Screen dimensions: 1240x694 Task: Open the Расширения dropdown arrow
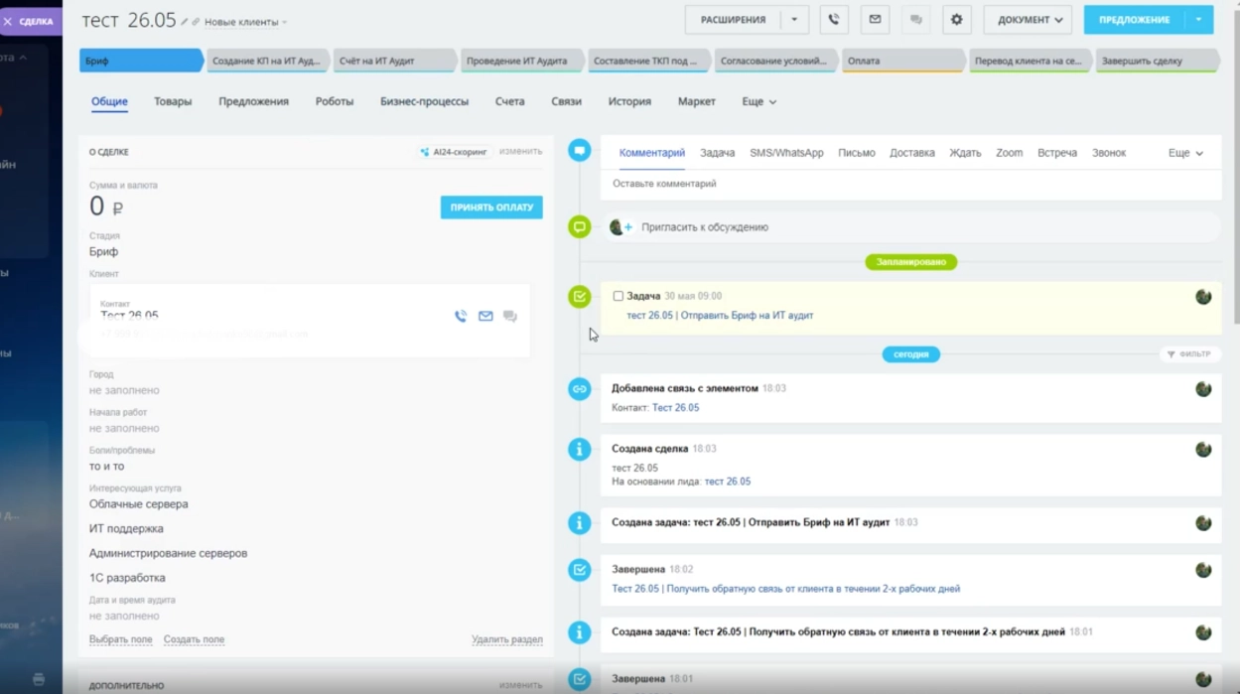[794, 20]
